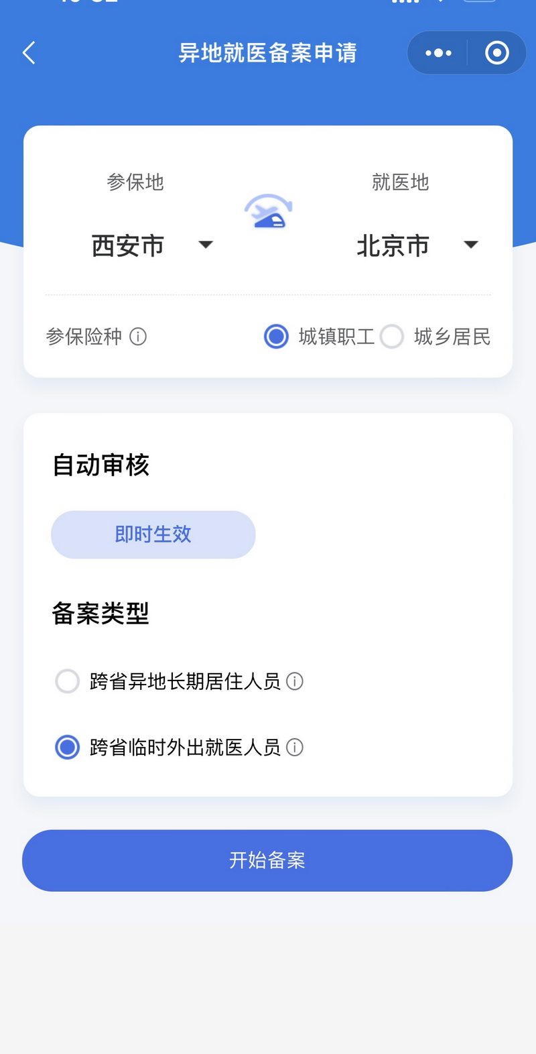536x1054 pixels.
Task: Tap the airplane swap icon between cities
Action: tap(268, 211)
